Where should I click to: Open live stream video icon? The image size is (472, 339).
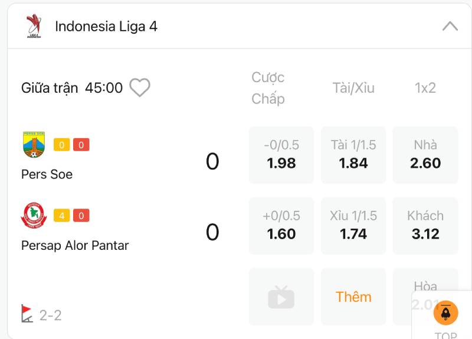[281, 297]
